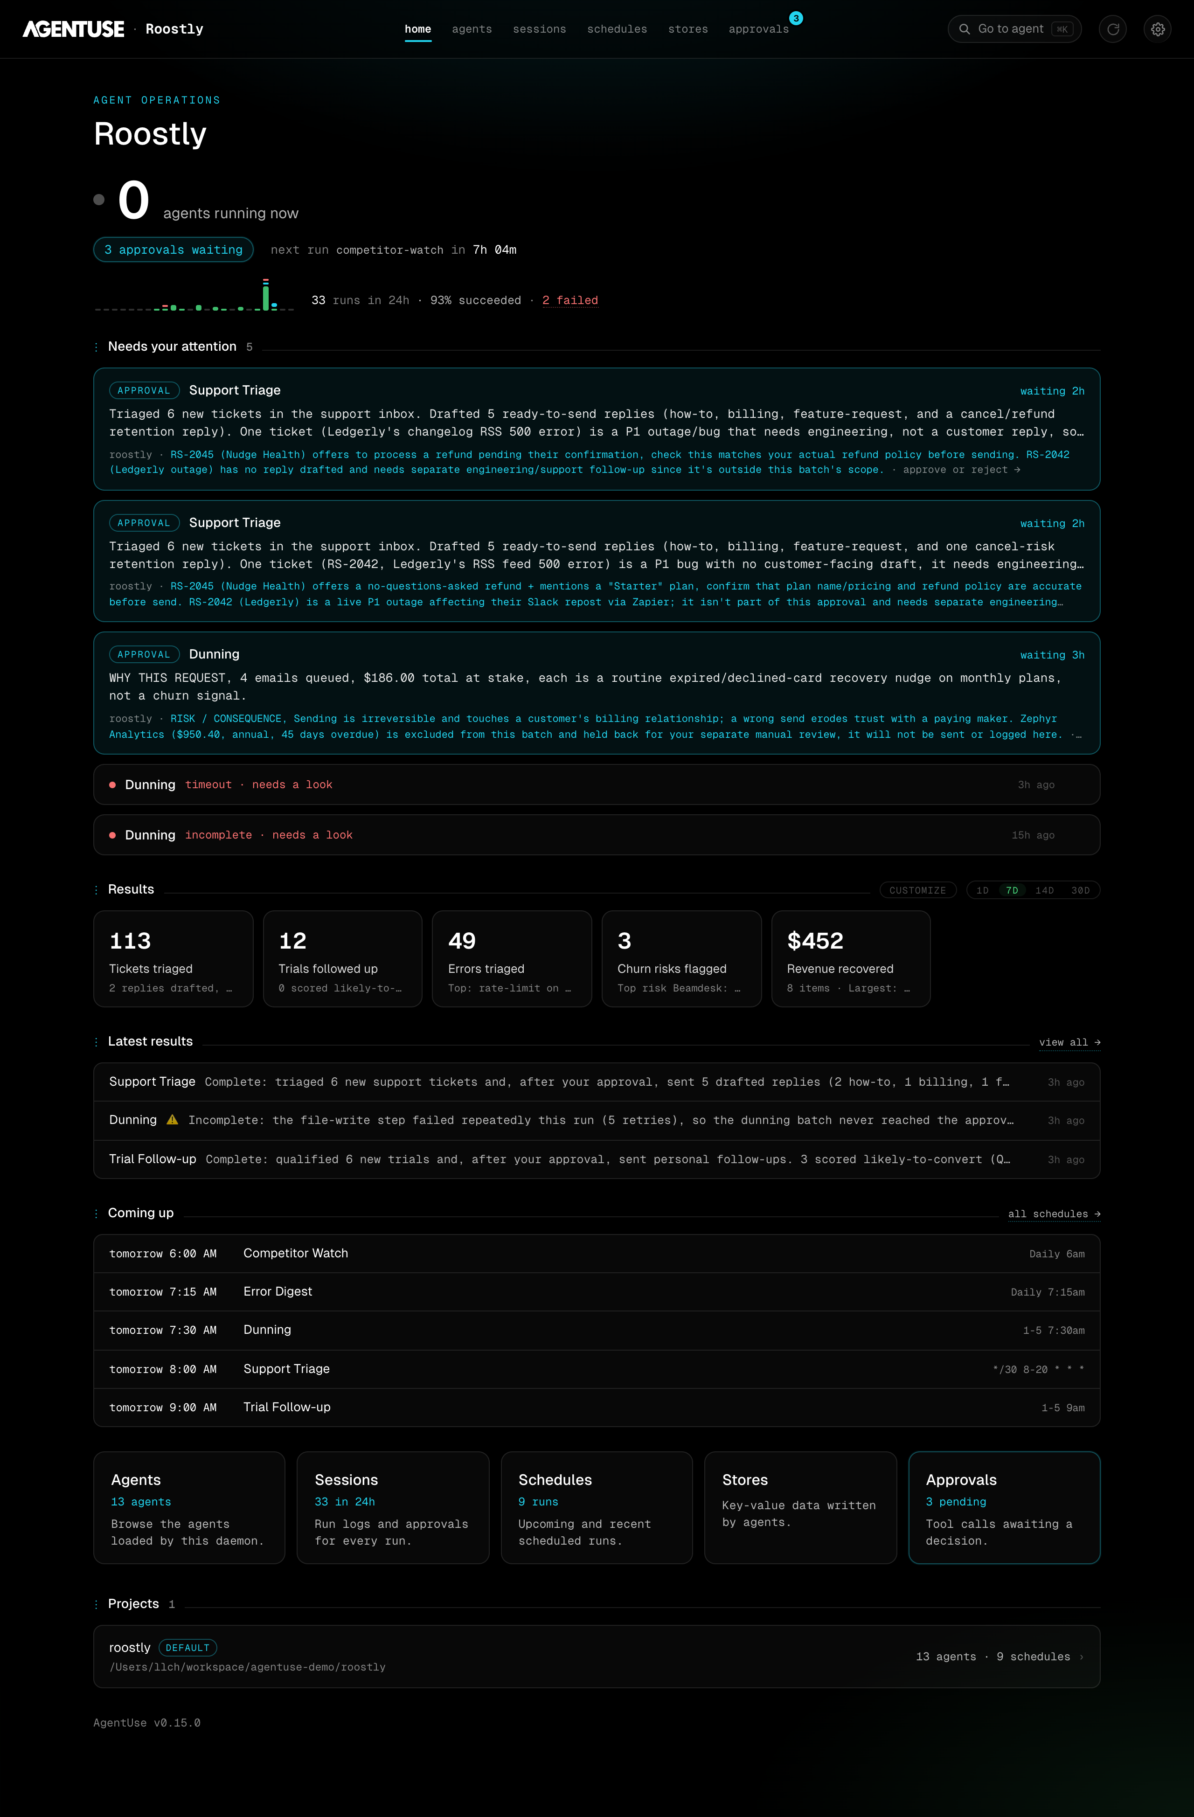The height and width of the screenshot is (1817, 1194).
Task: Click drag handle beside Latest results
Action: click(96, 1042)
